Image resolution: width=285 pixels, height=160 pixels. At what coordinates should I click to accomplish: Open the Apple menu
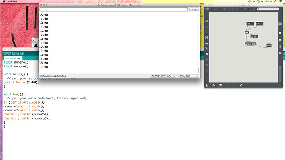point(4,2)
